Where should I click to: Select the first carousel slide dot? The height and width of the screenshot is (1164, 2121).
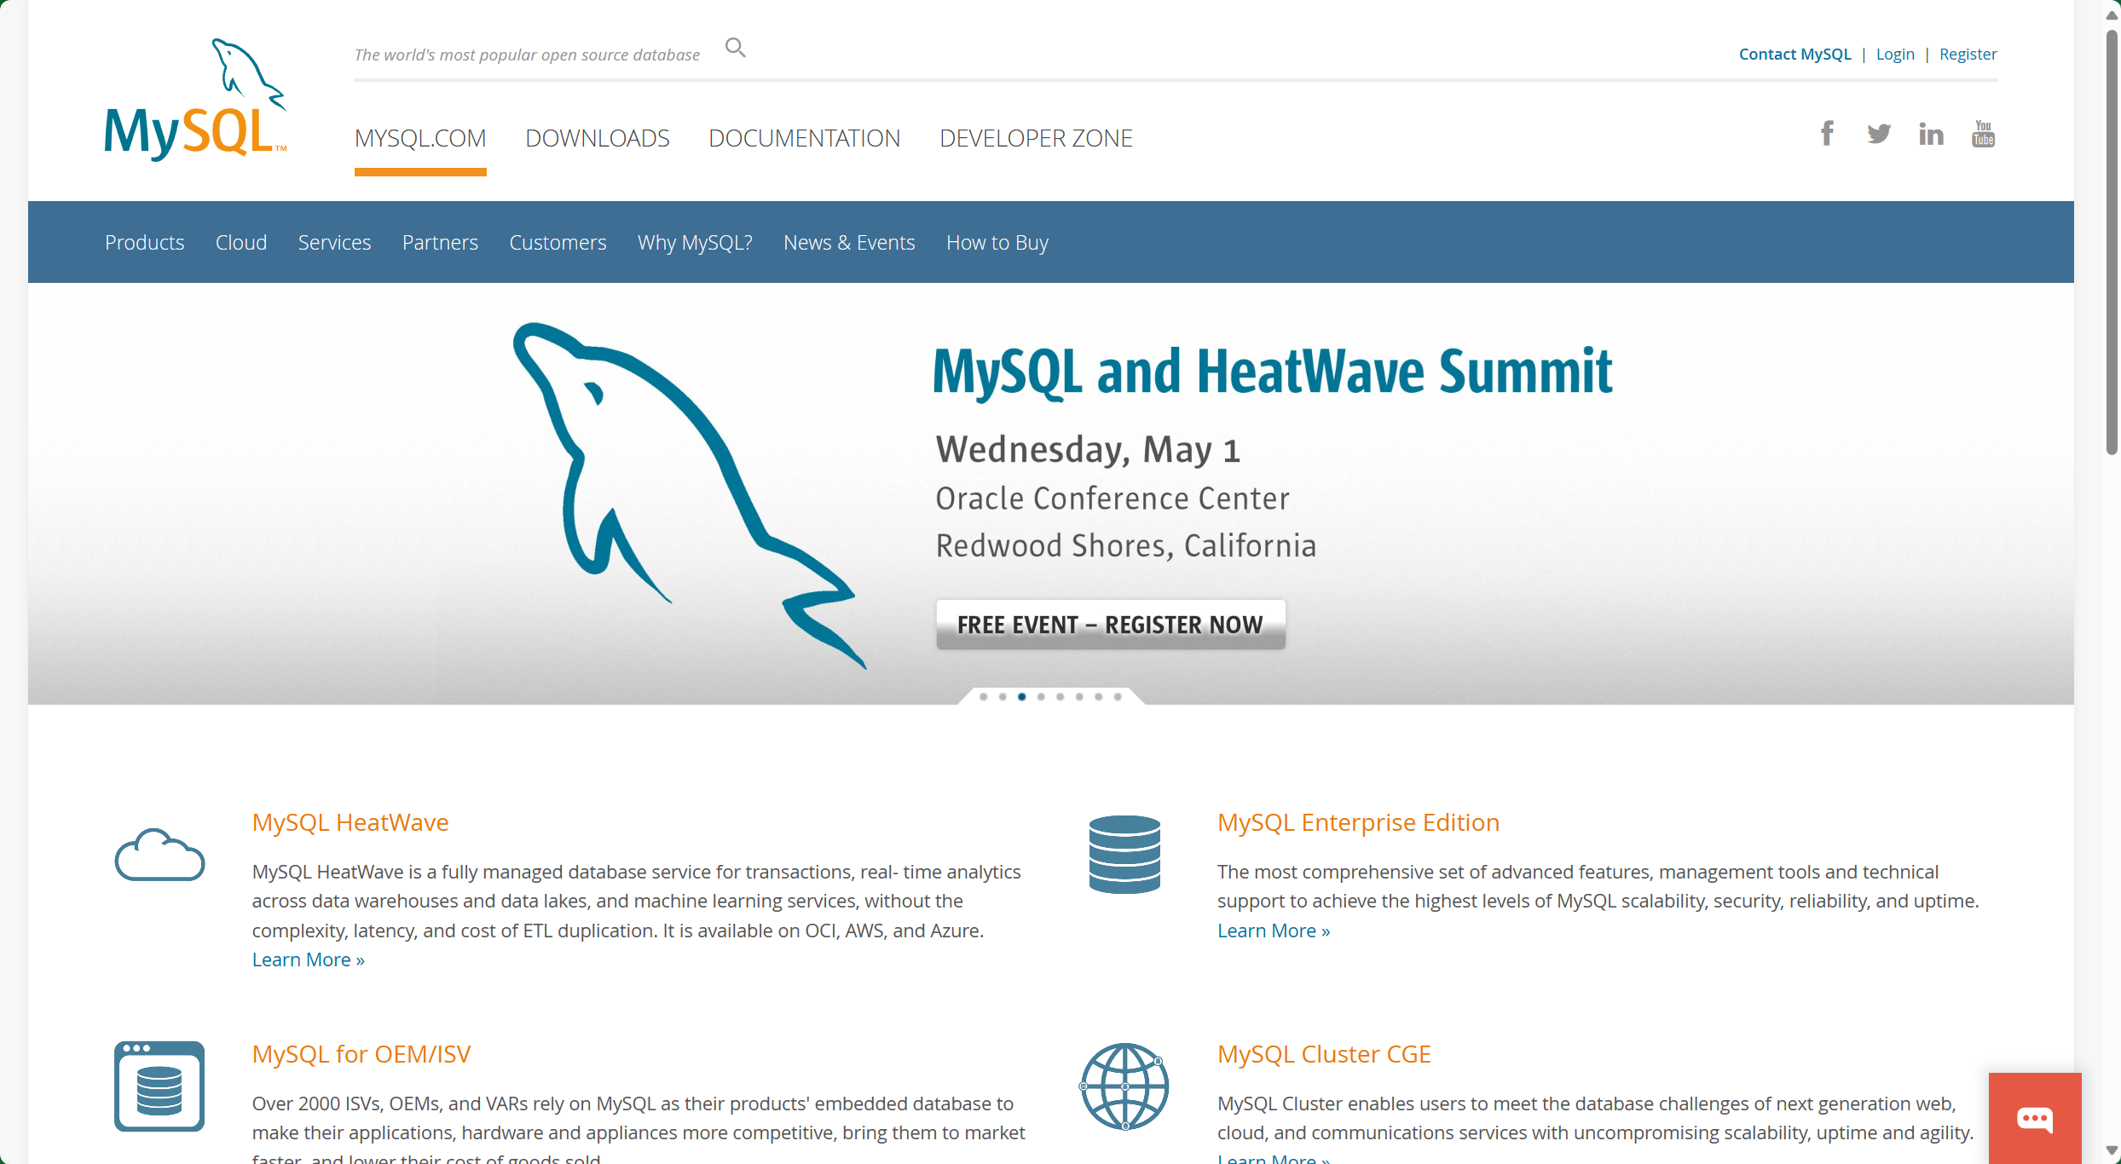tap(984, 697)
